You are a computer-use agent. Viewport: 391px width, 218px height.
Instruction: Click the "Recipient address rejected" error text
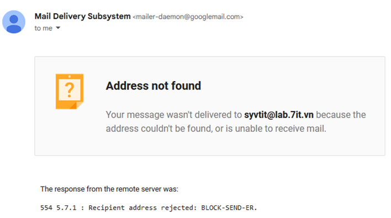[x=141, y=208]
